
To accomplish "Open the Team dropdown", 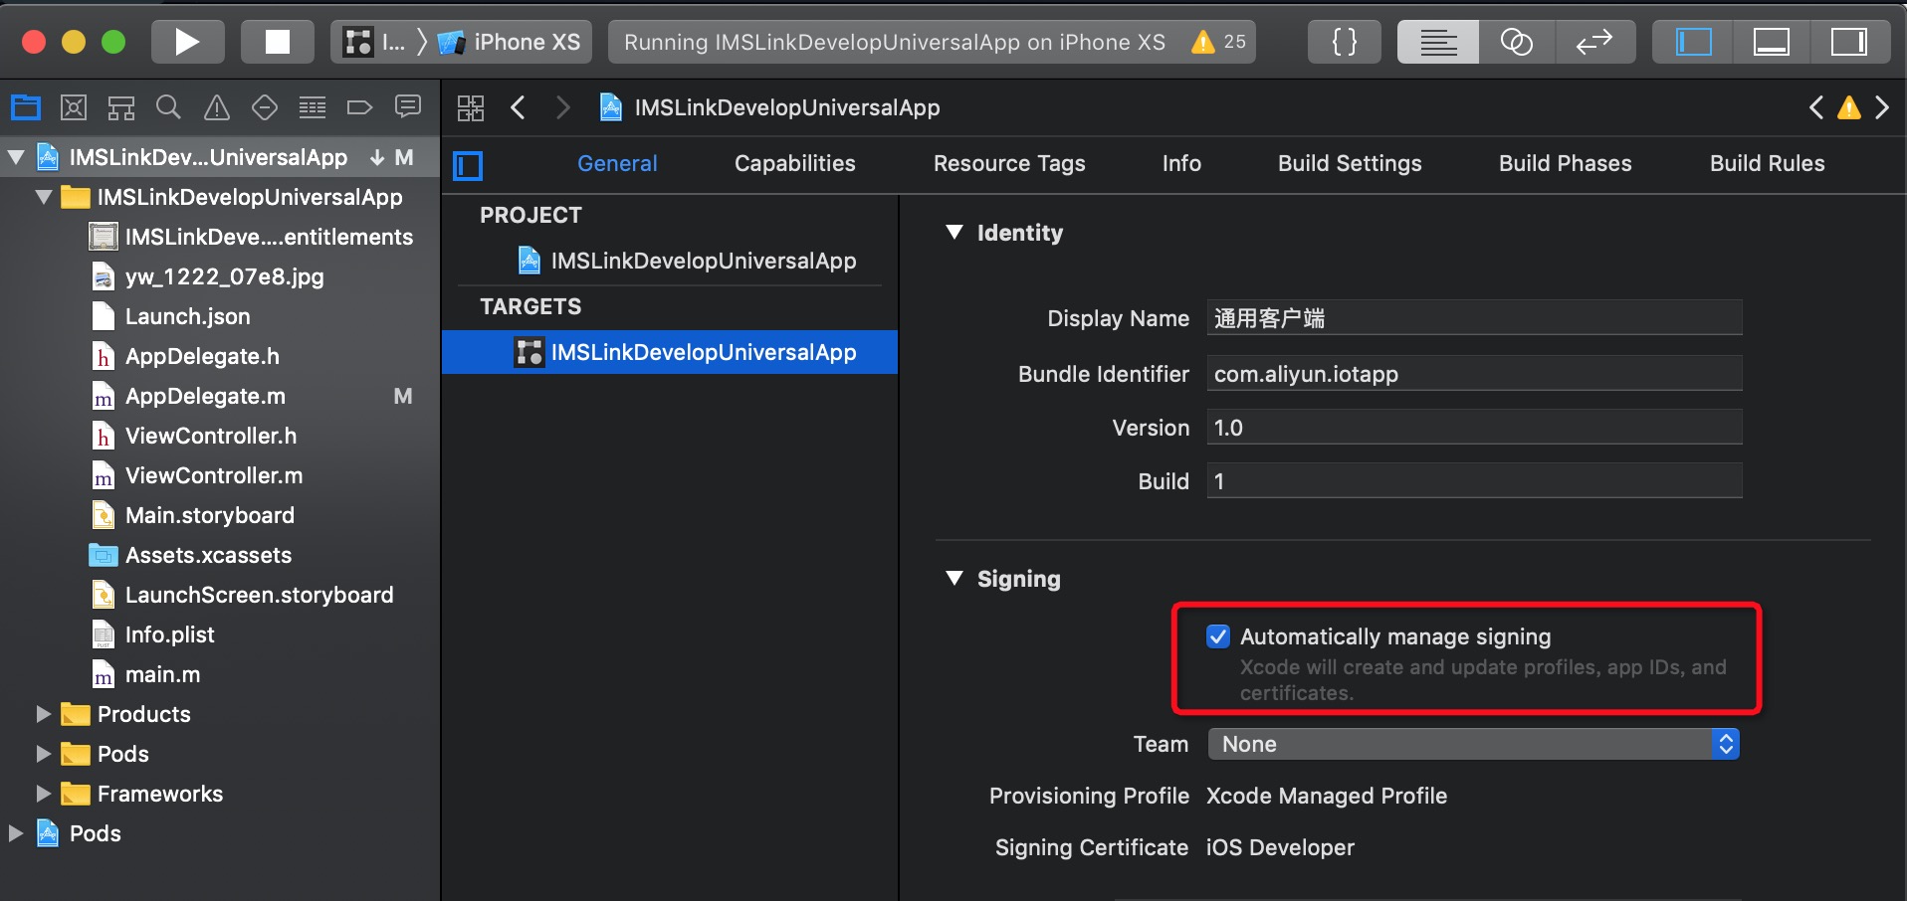I will tap(1474, 744).
